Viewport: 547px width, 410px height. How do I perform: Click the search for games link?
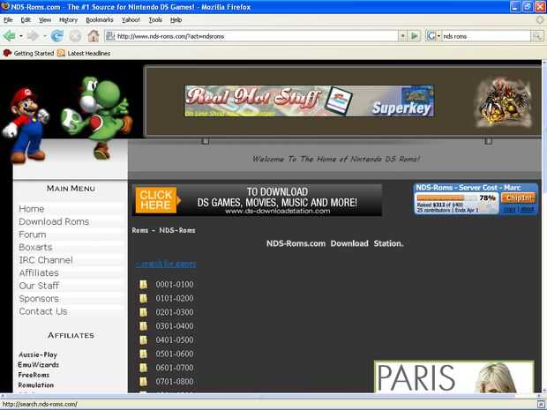tap(166, 264)
